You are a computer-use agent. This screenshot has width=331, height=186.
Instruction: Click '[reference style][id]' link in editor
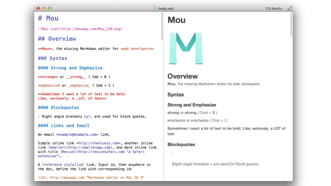[63, 165]
